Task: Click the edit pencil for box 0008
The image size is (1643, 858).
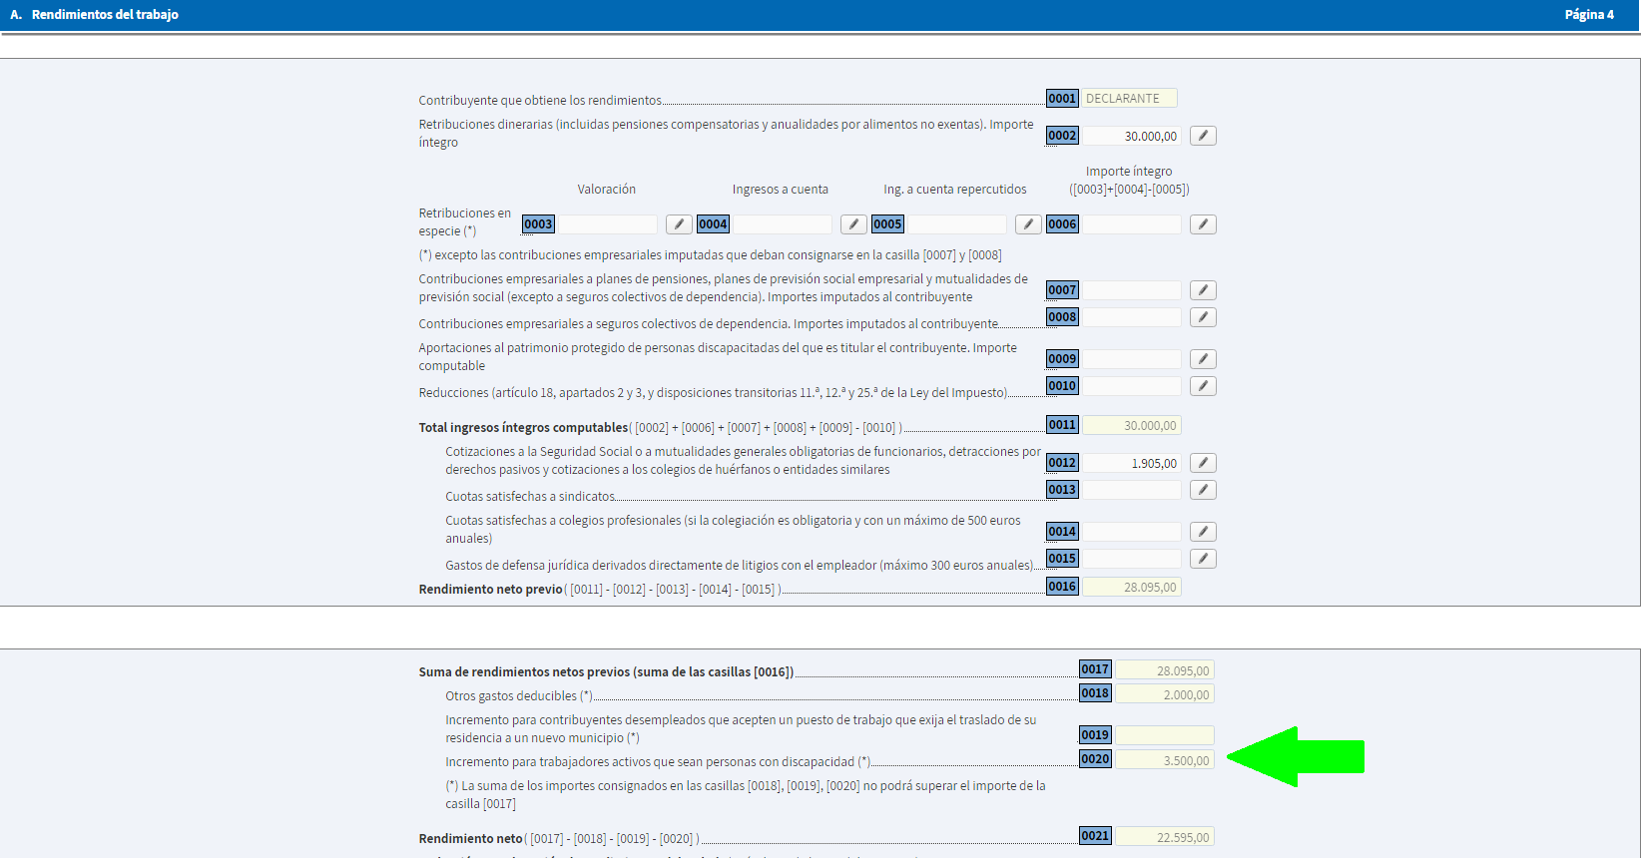Action: 1203,317
